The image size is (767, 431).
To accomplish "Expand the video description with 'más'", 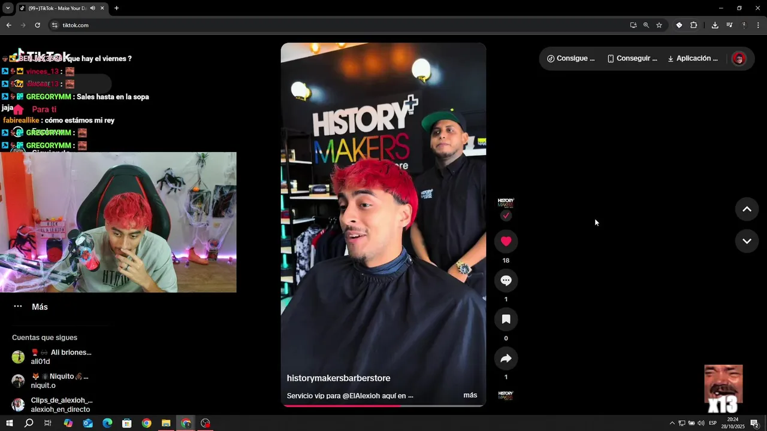I will [470, 395].
